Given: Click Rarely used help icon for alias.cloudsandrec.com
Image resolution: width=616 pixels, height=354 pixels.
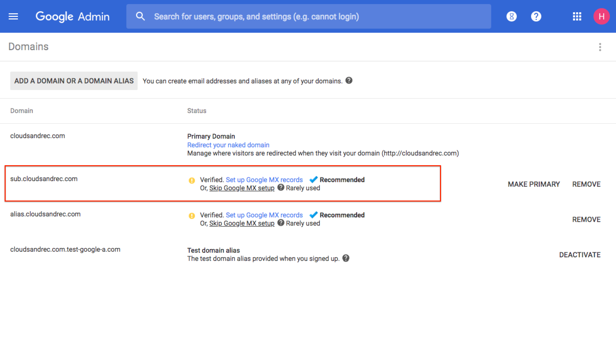Looking at the screenshot, I should pyautogui.click(x=281, y=223).
